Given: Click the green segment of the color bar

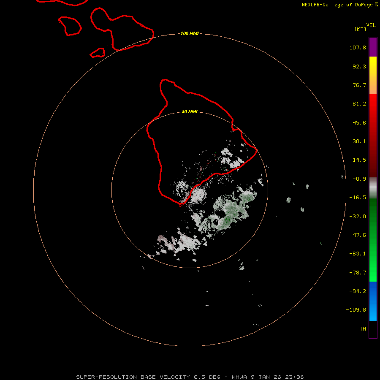Looking at the screenshot, I should click(373, 240).
